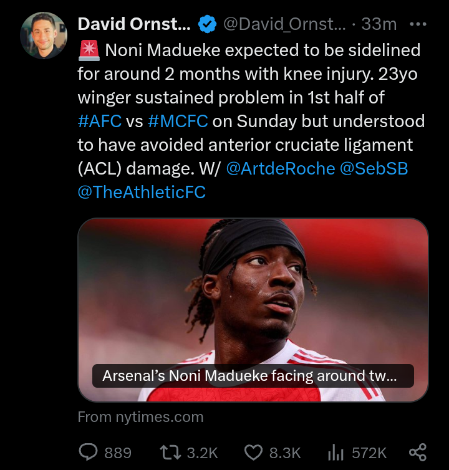Click the 33m post timestamp

(379, 24)
